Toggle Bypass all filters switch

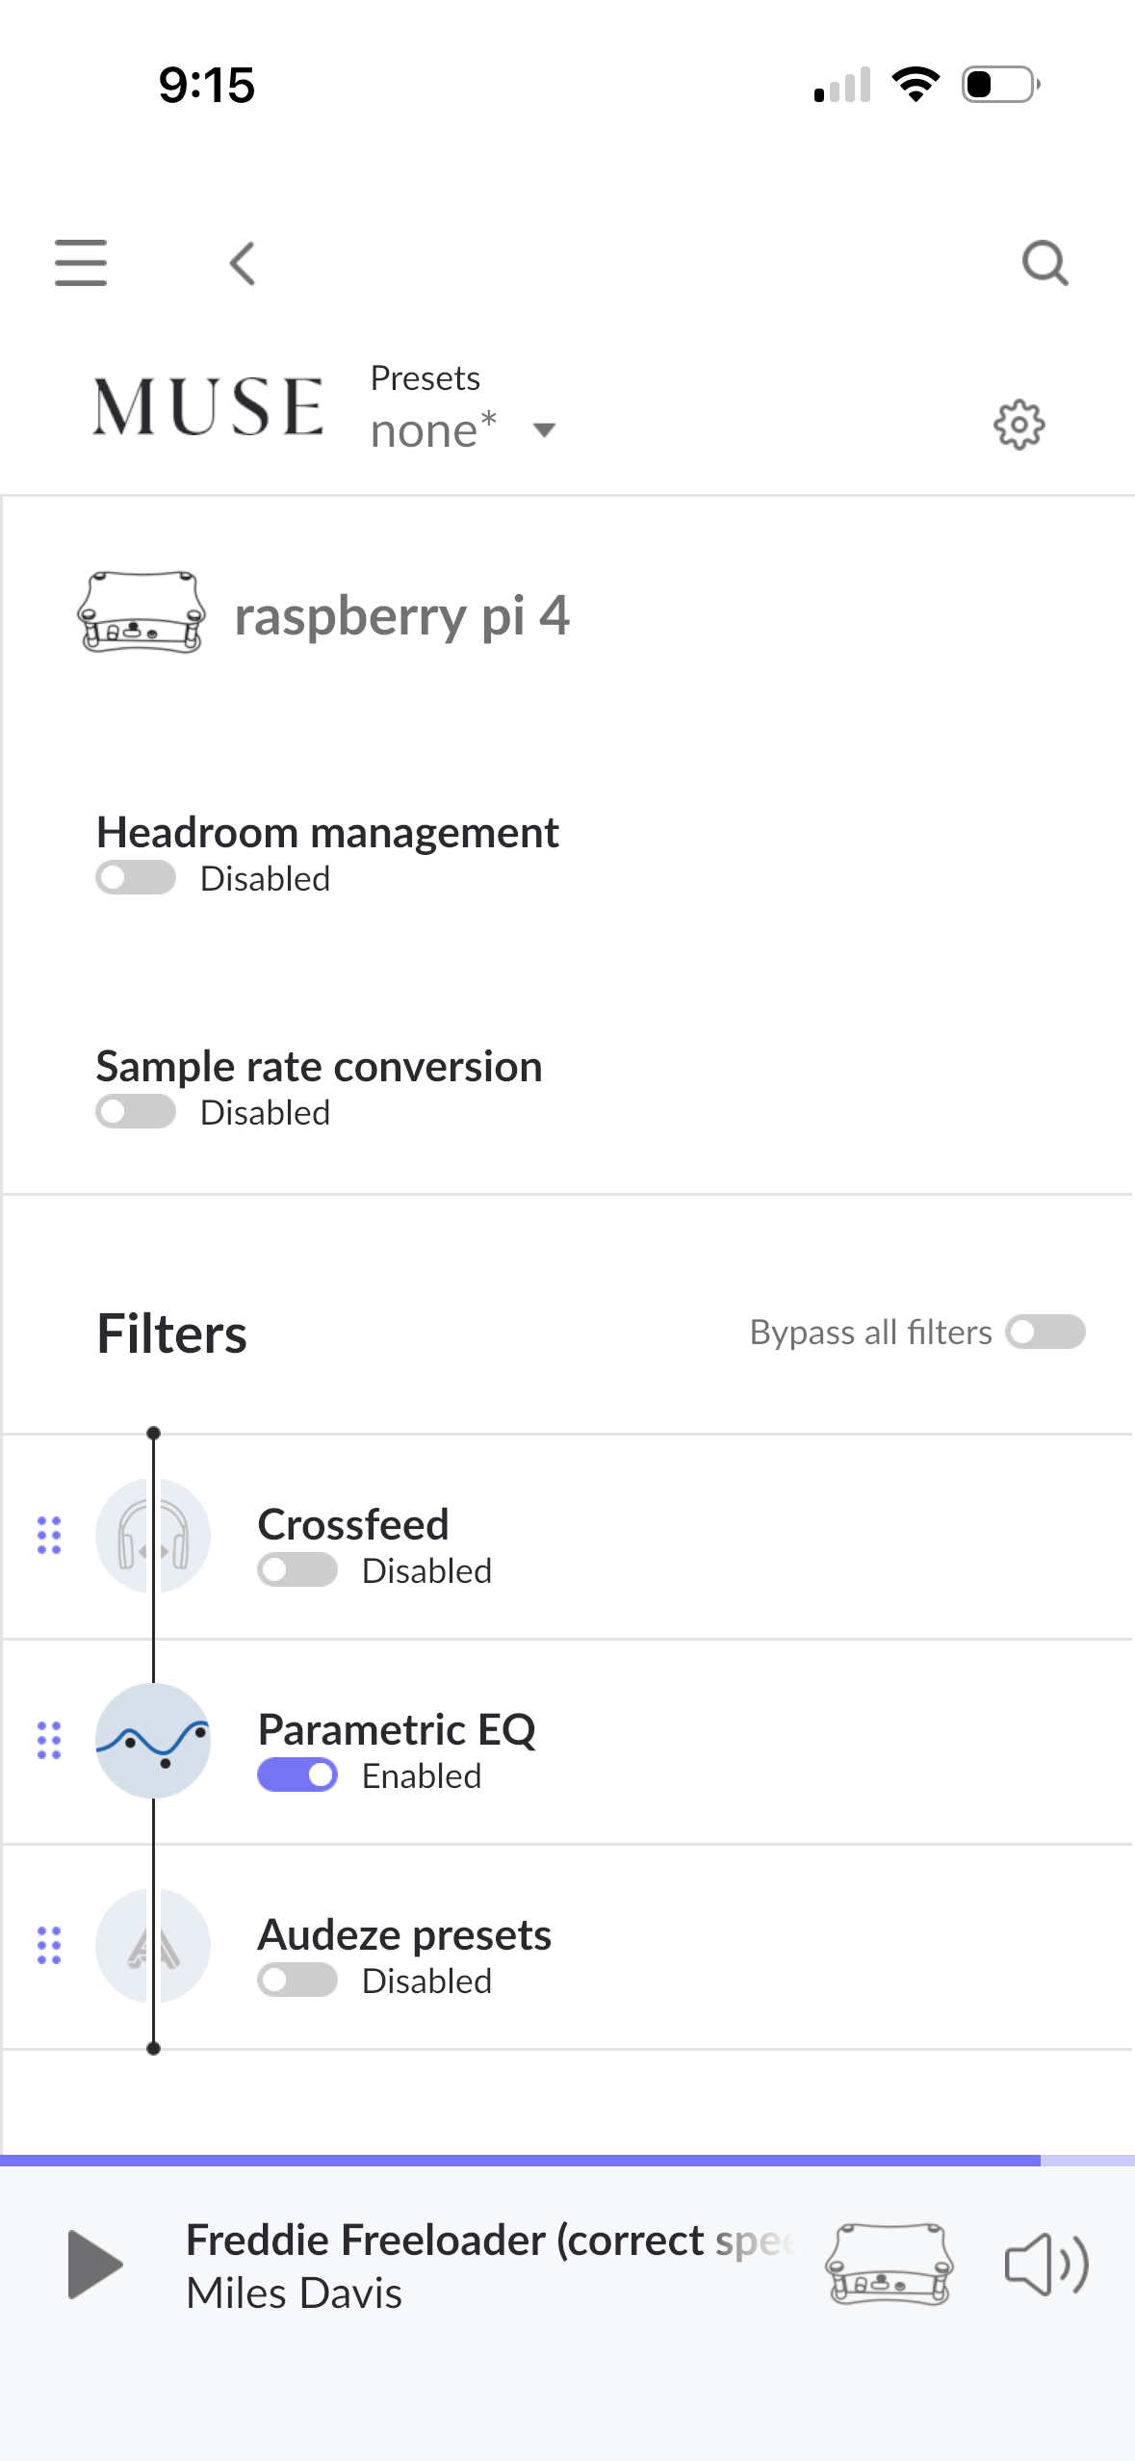click(x=1045, y=1333)
